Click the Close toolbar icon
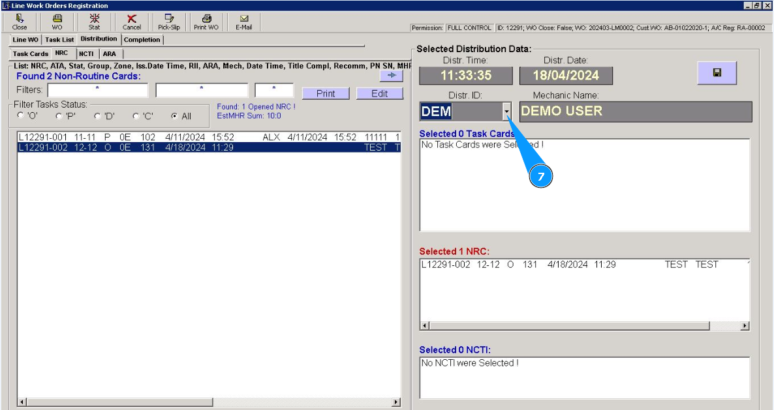The height and width of the screenshot is (410, 774). point(20,22)
